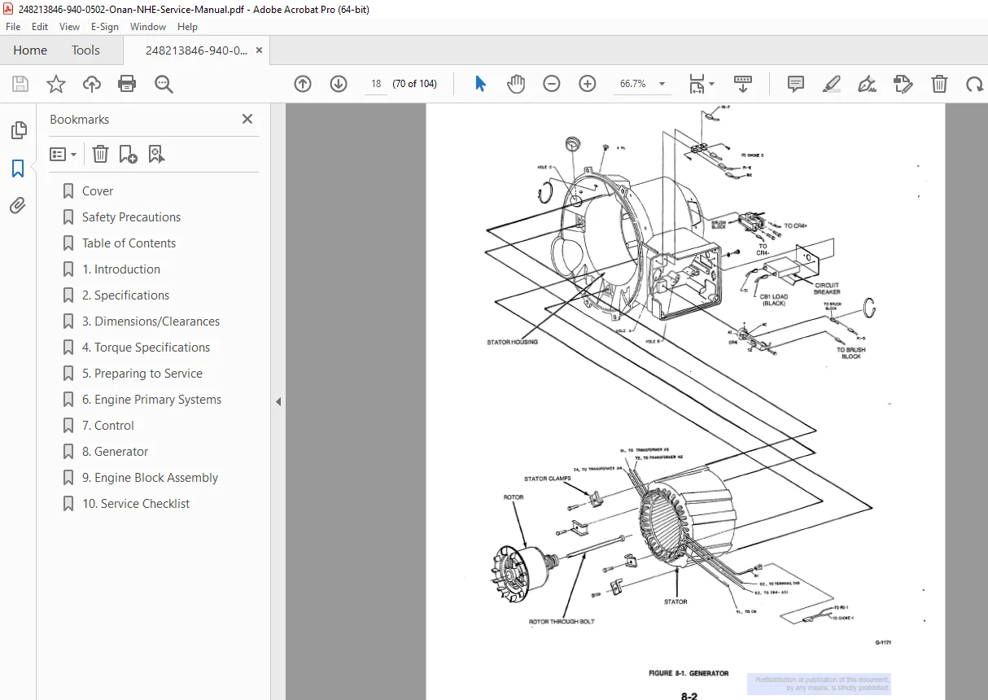Viewport: 988px width, 700px height.
Task: Close the open document tab
Action: 259,50
